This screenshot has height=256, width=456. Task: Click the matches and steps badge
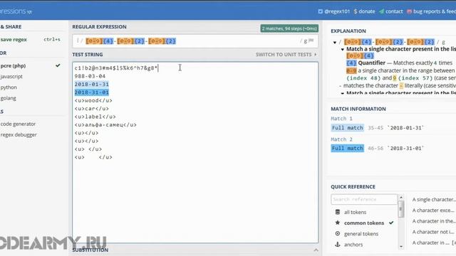click(289, 28)
